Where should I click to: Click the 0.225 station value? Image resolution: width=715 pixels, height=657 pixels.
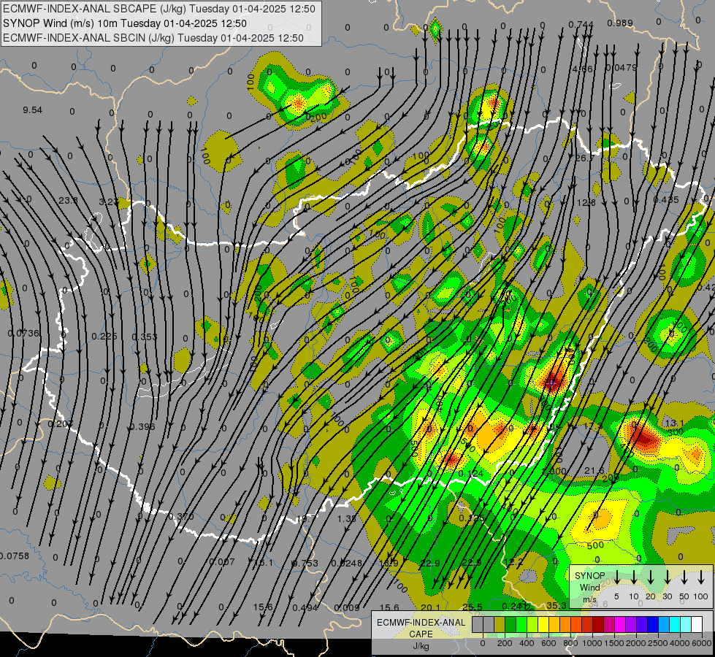coord(104,336)
